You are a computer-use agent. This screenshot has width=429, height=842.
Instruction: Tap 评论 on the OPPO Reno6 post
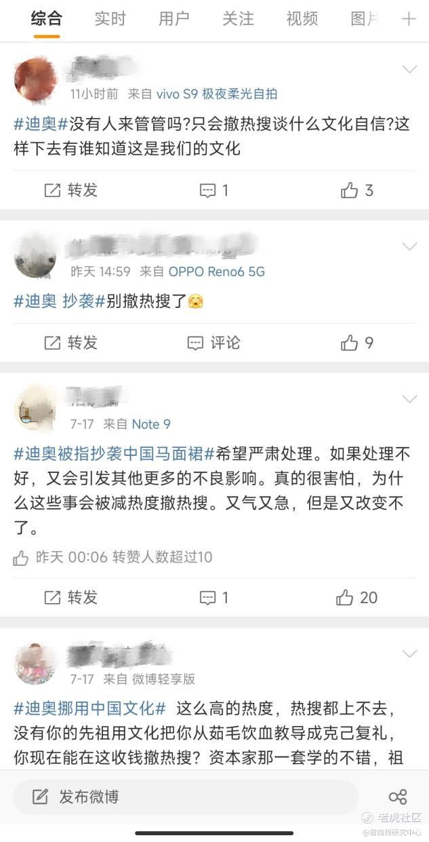point(214,343)
